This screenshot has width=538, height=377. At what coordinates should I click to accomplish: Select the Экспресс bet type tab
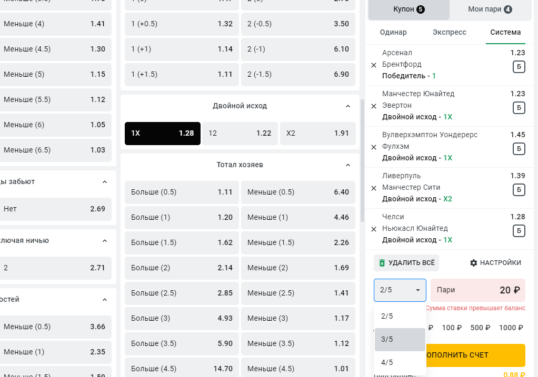pyautogui.click(x=449, y=32)
